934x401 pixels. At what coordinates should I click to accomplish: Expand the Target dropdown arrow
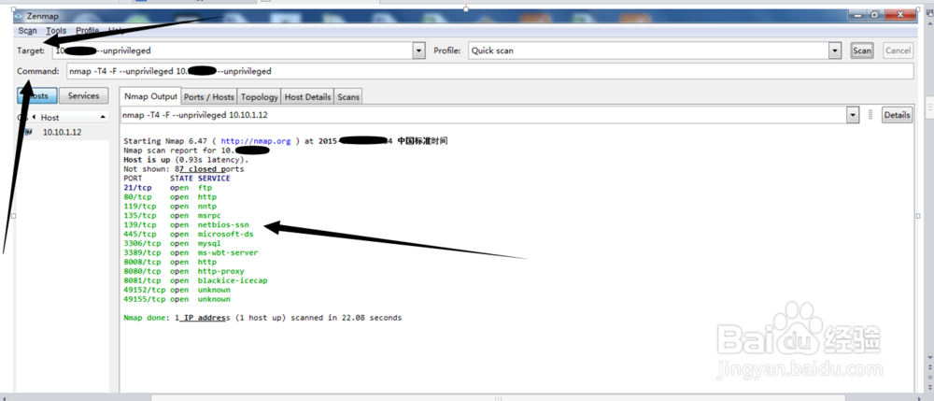coord(420,50)
